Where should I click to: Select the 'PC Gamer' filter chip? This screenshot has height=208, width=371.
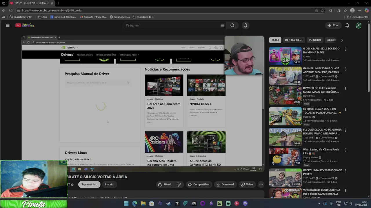pyautogui.click(x=315, y=40)
